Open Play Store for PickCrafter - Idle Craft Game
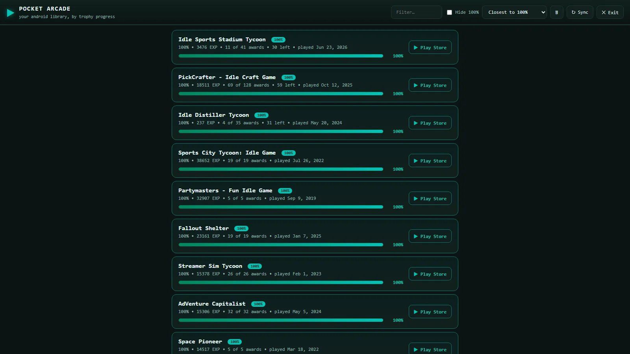Viewport: 630px width, 354px height. coord(430,85)
